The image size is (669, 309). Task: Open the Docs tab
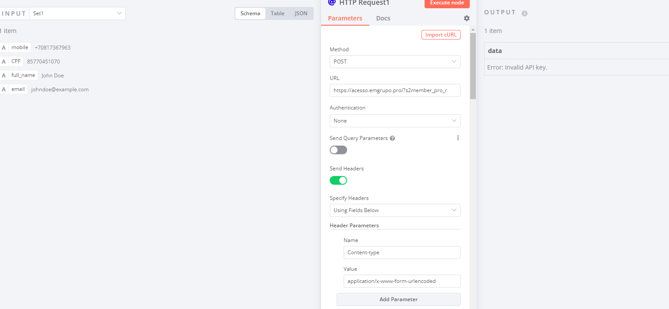click(383, 18)
